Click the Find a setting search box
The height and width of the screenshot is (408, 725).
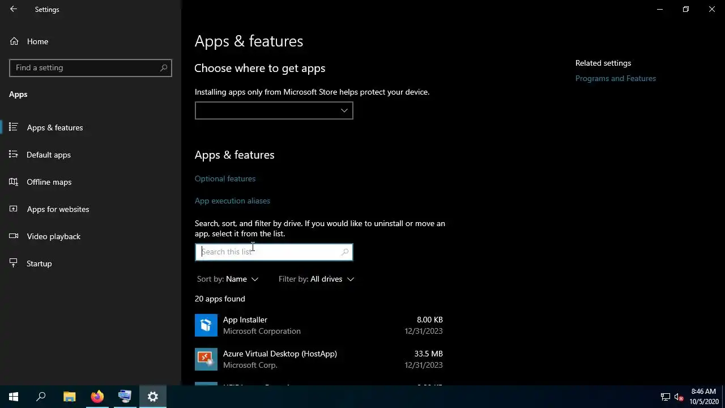85,67
